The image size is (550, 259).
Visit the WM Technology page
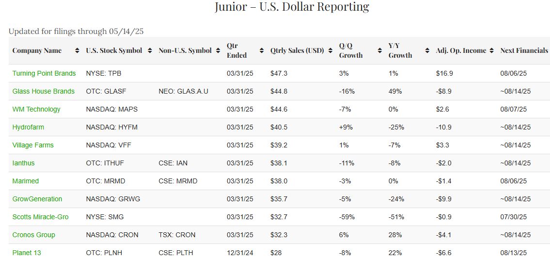[36, 109]
